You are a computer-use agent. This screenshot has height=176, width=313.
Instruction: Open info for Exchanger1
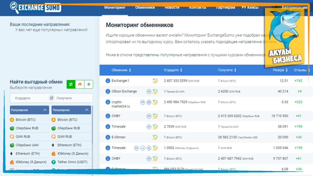click(x=108, y=81)
